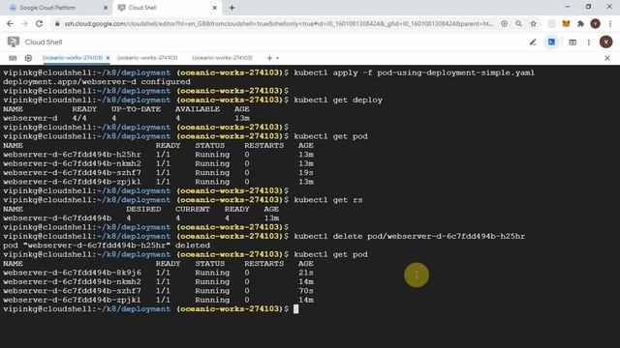Switch to the Google Cloud Platform browser tab
The width and height of the screenshot is (620, 348).
click(47, 8)
